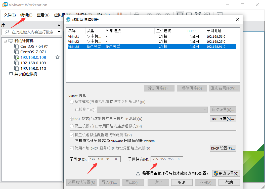Toggle 将主机虚拟适配器连接到此网络 checkbox
This screenshot has width=265, height=189.
[x=72, y=135]
